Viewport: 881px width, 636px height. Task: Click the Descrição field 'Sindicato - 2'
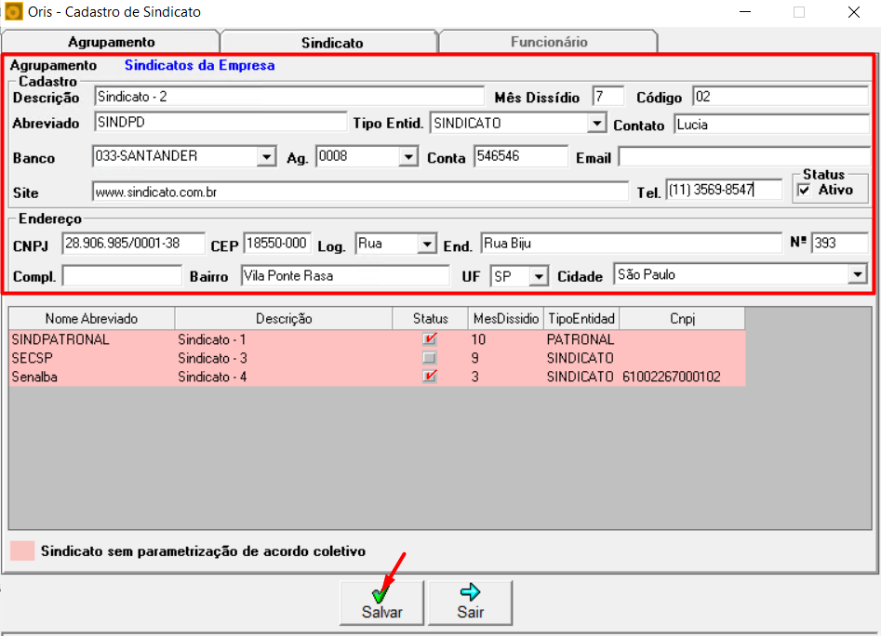point(288,97)
